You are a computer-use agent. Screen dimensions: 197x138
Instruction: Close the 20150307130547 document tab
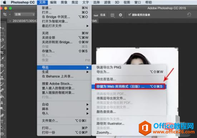[10, 21]
